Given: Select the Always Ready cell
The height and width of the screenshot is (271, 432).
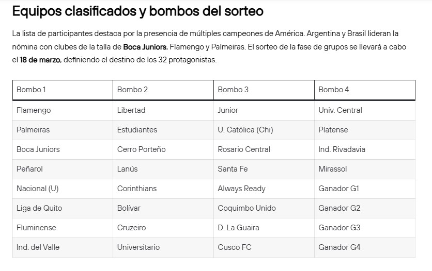Looking at the screenshot, I should tap(241, 189).
